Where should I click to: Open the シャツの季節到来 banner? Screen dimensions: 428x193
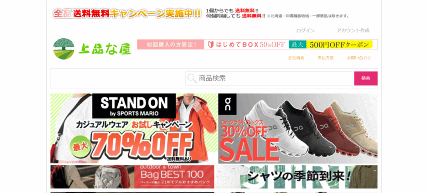pos(297,177)
